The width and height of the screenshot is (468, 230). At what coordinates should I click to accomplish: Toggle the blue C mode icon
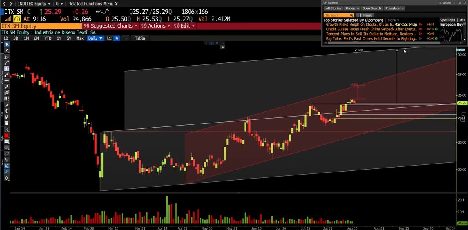pos(7,166)
